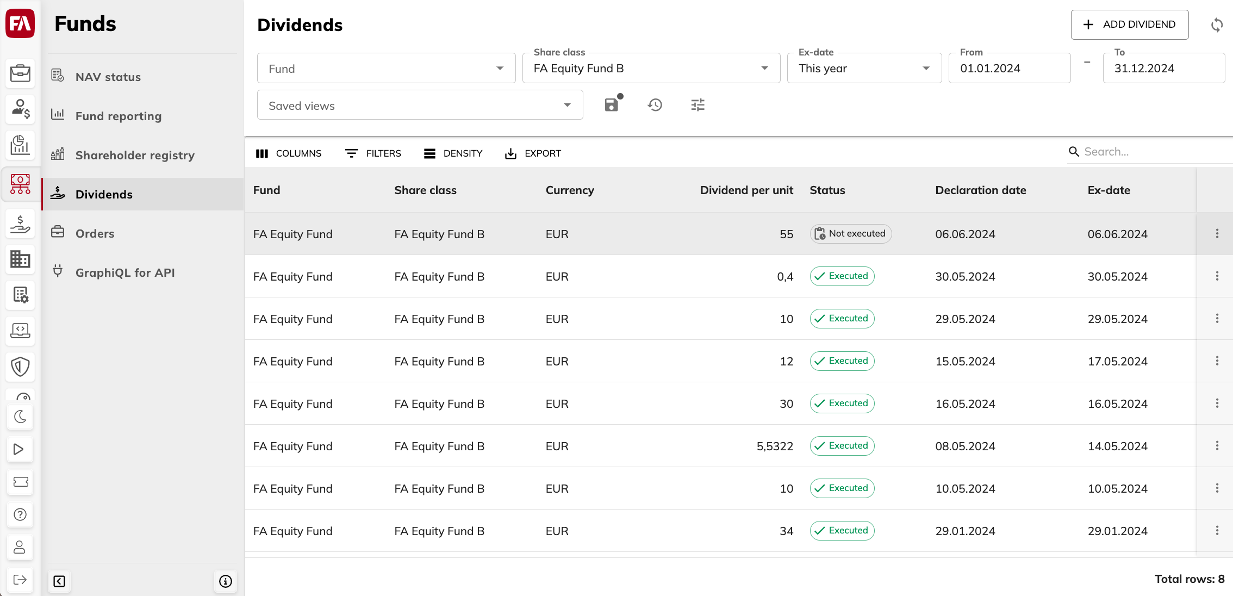Click ex-date 14.05.2024 cell
1233x596 pixels.
click(x=1117, y=446)
